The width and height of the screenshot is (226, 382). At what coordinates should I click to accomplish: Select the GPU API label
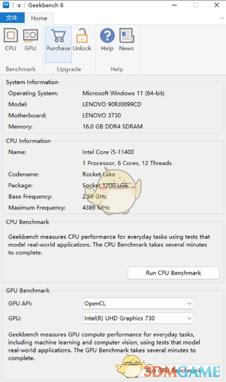(20, 304)
